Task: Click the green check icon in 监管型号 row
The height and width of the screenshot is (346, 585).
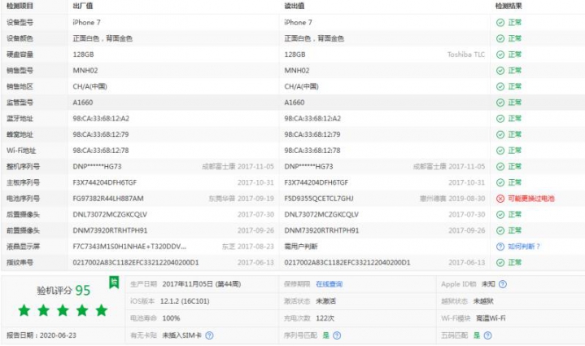Action: (x=500, y=103)
